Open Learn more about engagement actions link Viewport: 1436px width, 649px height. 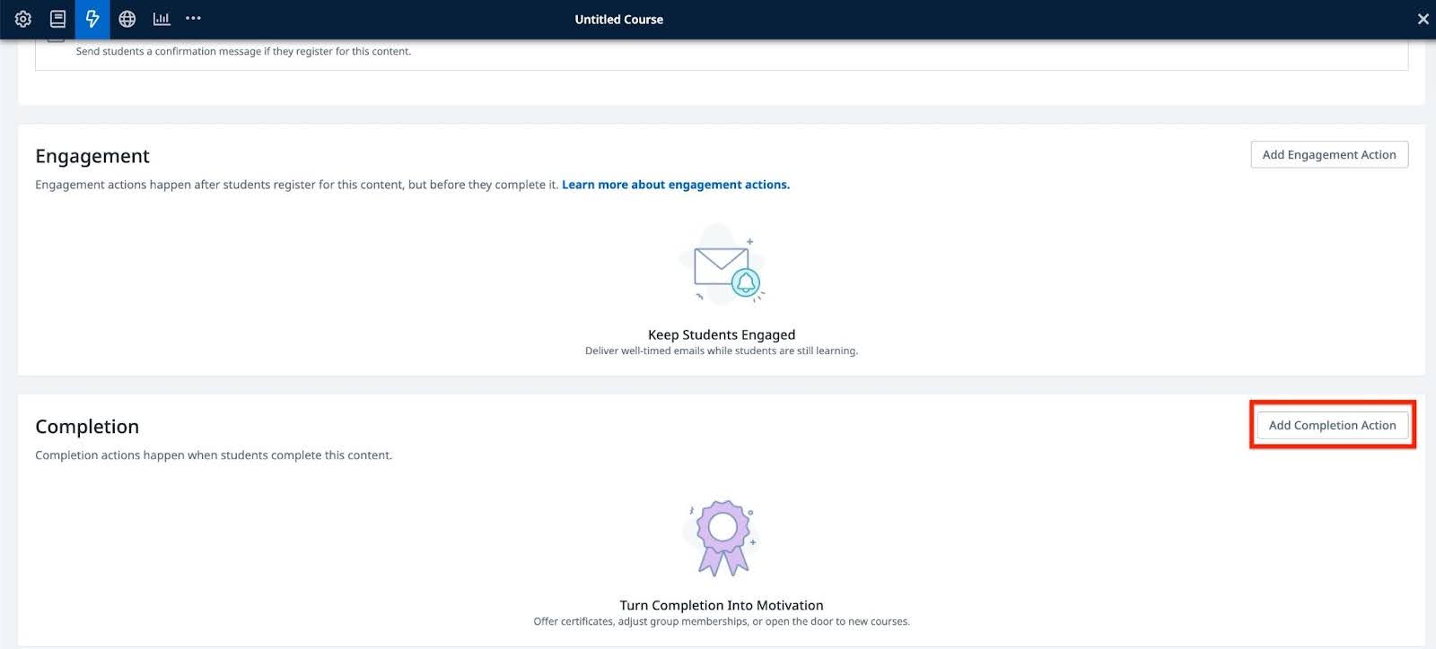coord(676,185)
